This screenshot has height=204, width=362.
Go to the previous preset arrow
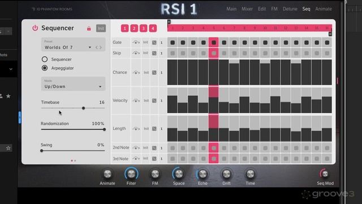pos(97,48)
